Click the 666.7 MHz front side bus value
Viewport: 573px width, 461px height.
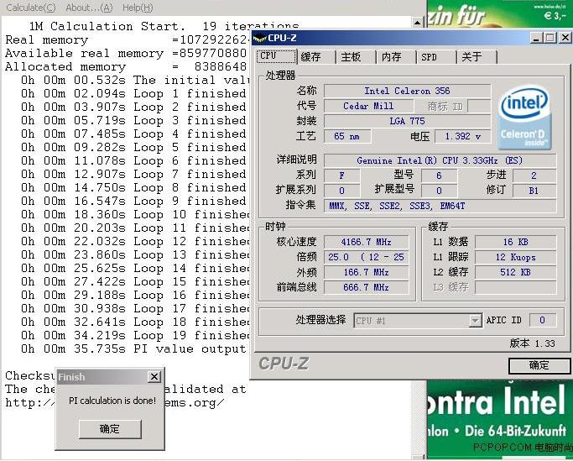[366, 287]
